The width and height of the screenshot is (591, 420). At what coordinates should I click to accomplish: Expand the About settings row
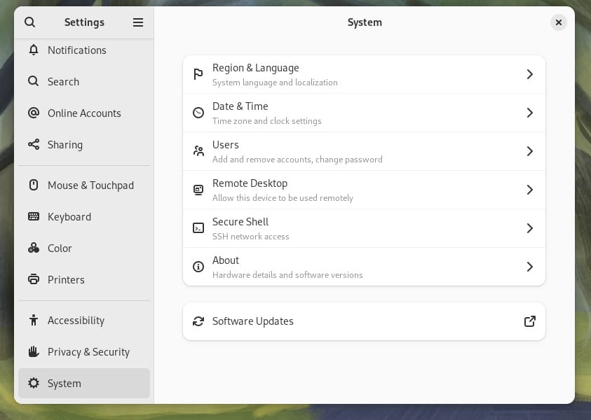click(x=364, y=267)
